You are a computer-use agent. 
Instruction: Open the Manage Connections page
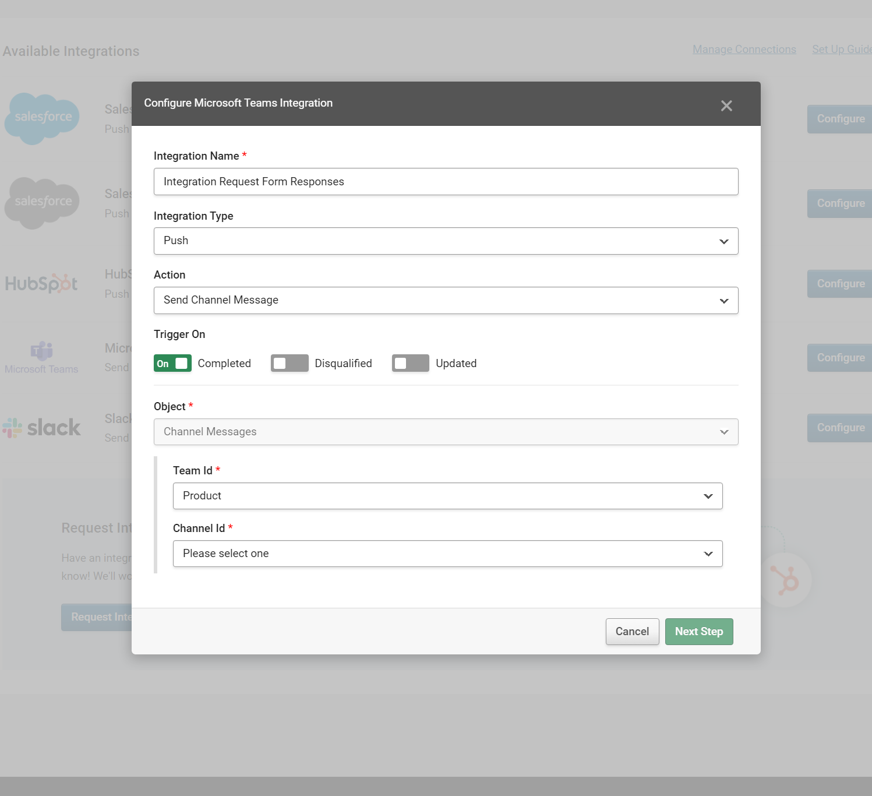[744, 49]
